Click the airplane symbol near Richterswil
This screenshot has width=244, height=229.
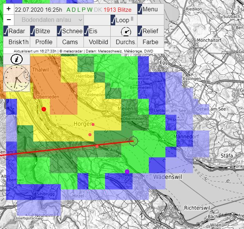pos(141,214)
